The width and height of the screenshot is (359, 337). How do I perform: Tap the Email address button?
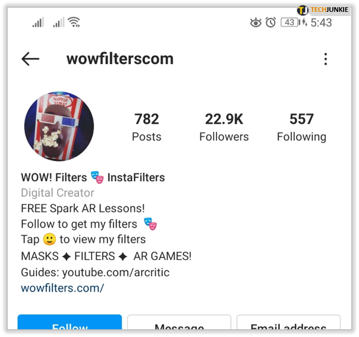[288, 322]
